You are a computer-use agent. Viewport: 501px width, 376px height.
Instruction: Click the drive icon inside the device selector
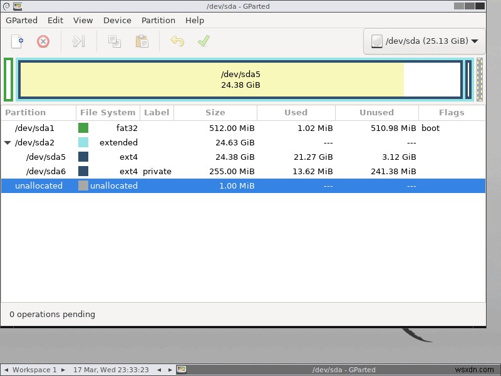(x=377, y=41)
